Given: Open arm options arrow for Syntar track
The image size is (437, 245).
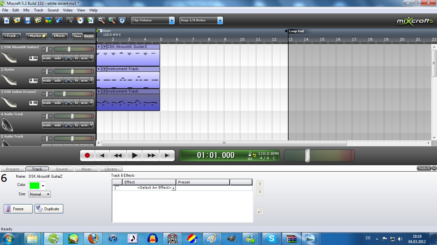Looking at the screenshot, I should [x=91, y=81].
